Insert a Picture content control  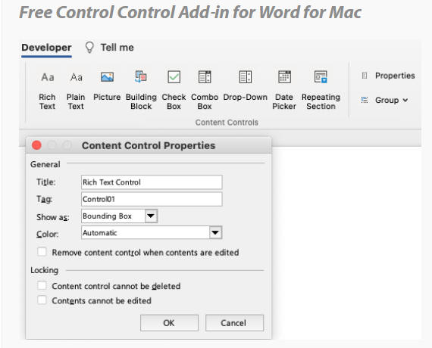click(107, 85)
